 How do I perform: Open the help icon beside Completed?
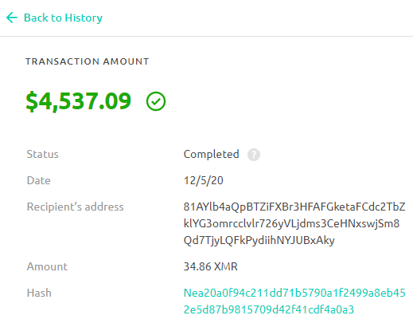[x=254, y=155]
